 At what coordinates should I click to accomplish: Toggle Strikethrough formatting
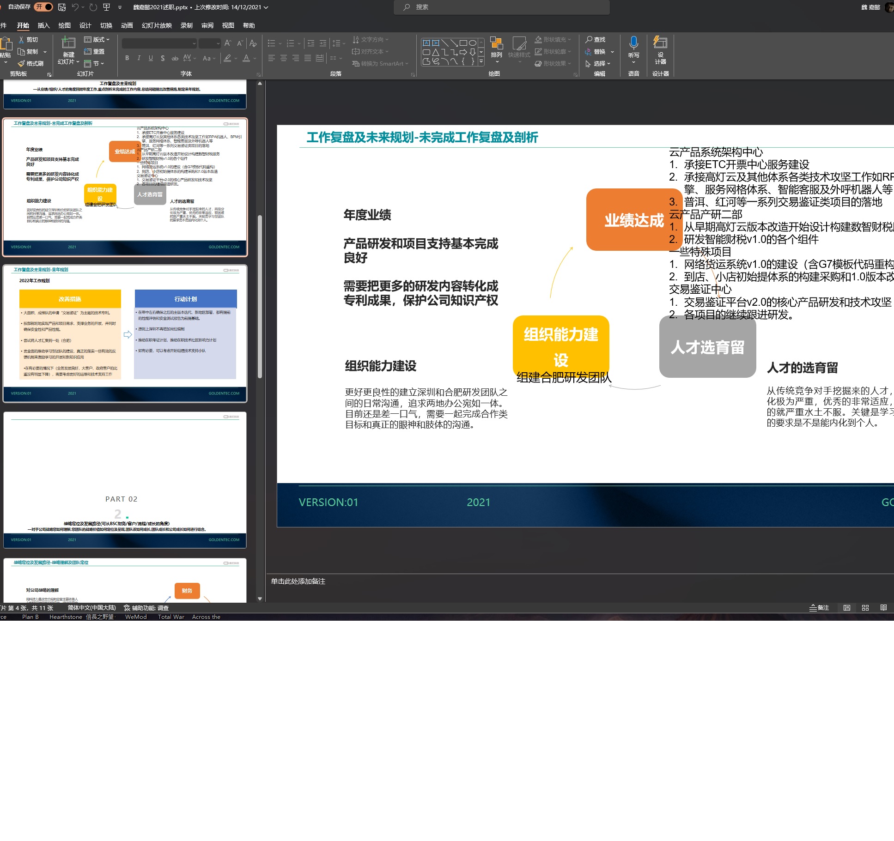(x=175, y=58)
